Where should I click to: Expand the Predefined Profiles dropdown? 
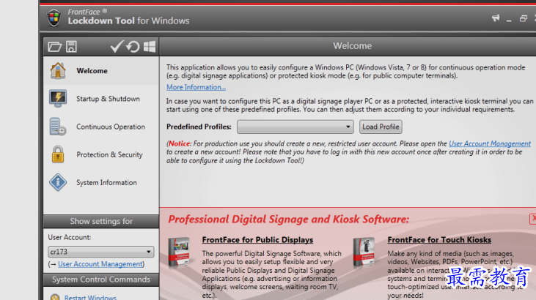coord(295,127)
